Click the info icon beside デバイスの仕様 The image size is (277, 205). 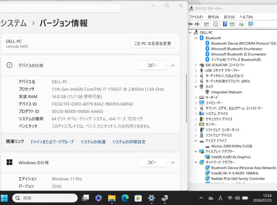(x=9, y=65)
